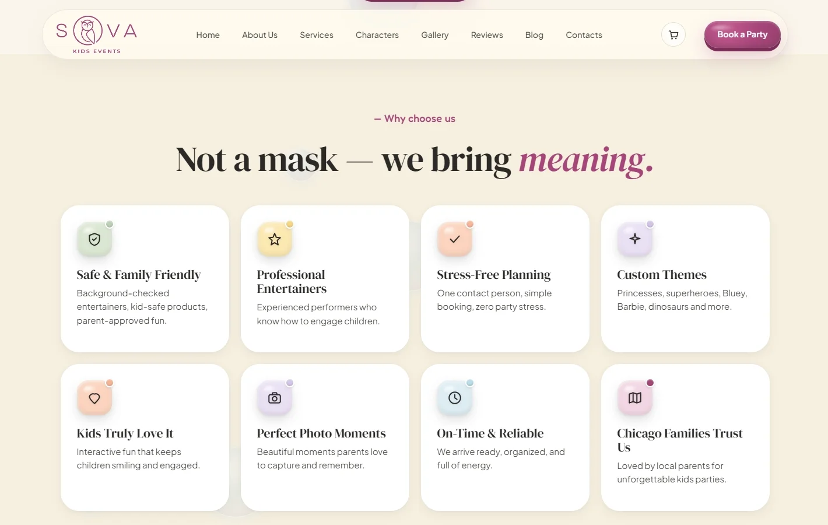Click the On-Time & Reliable heading
The height and width of the screenshot is (525, 828).
point(490,433)
